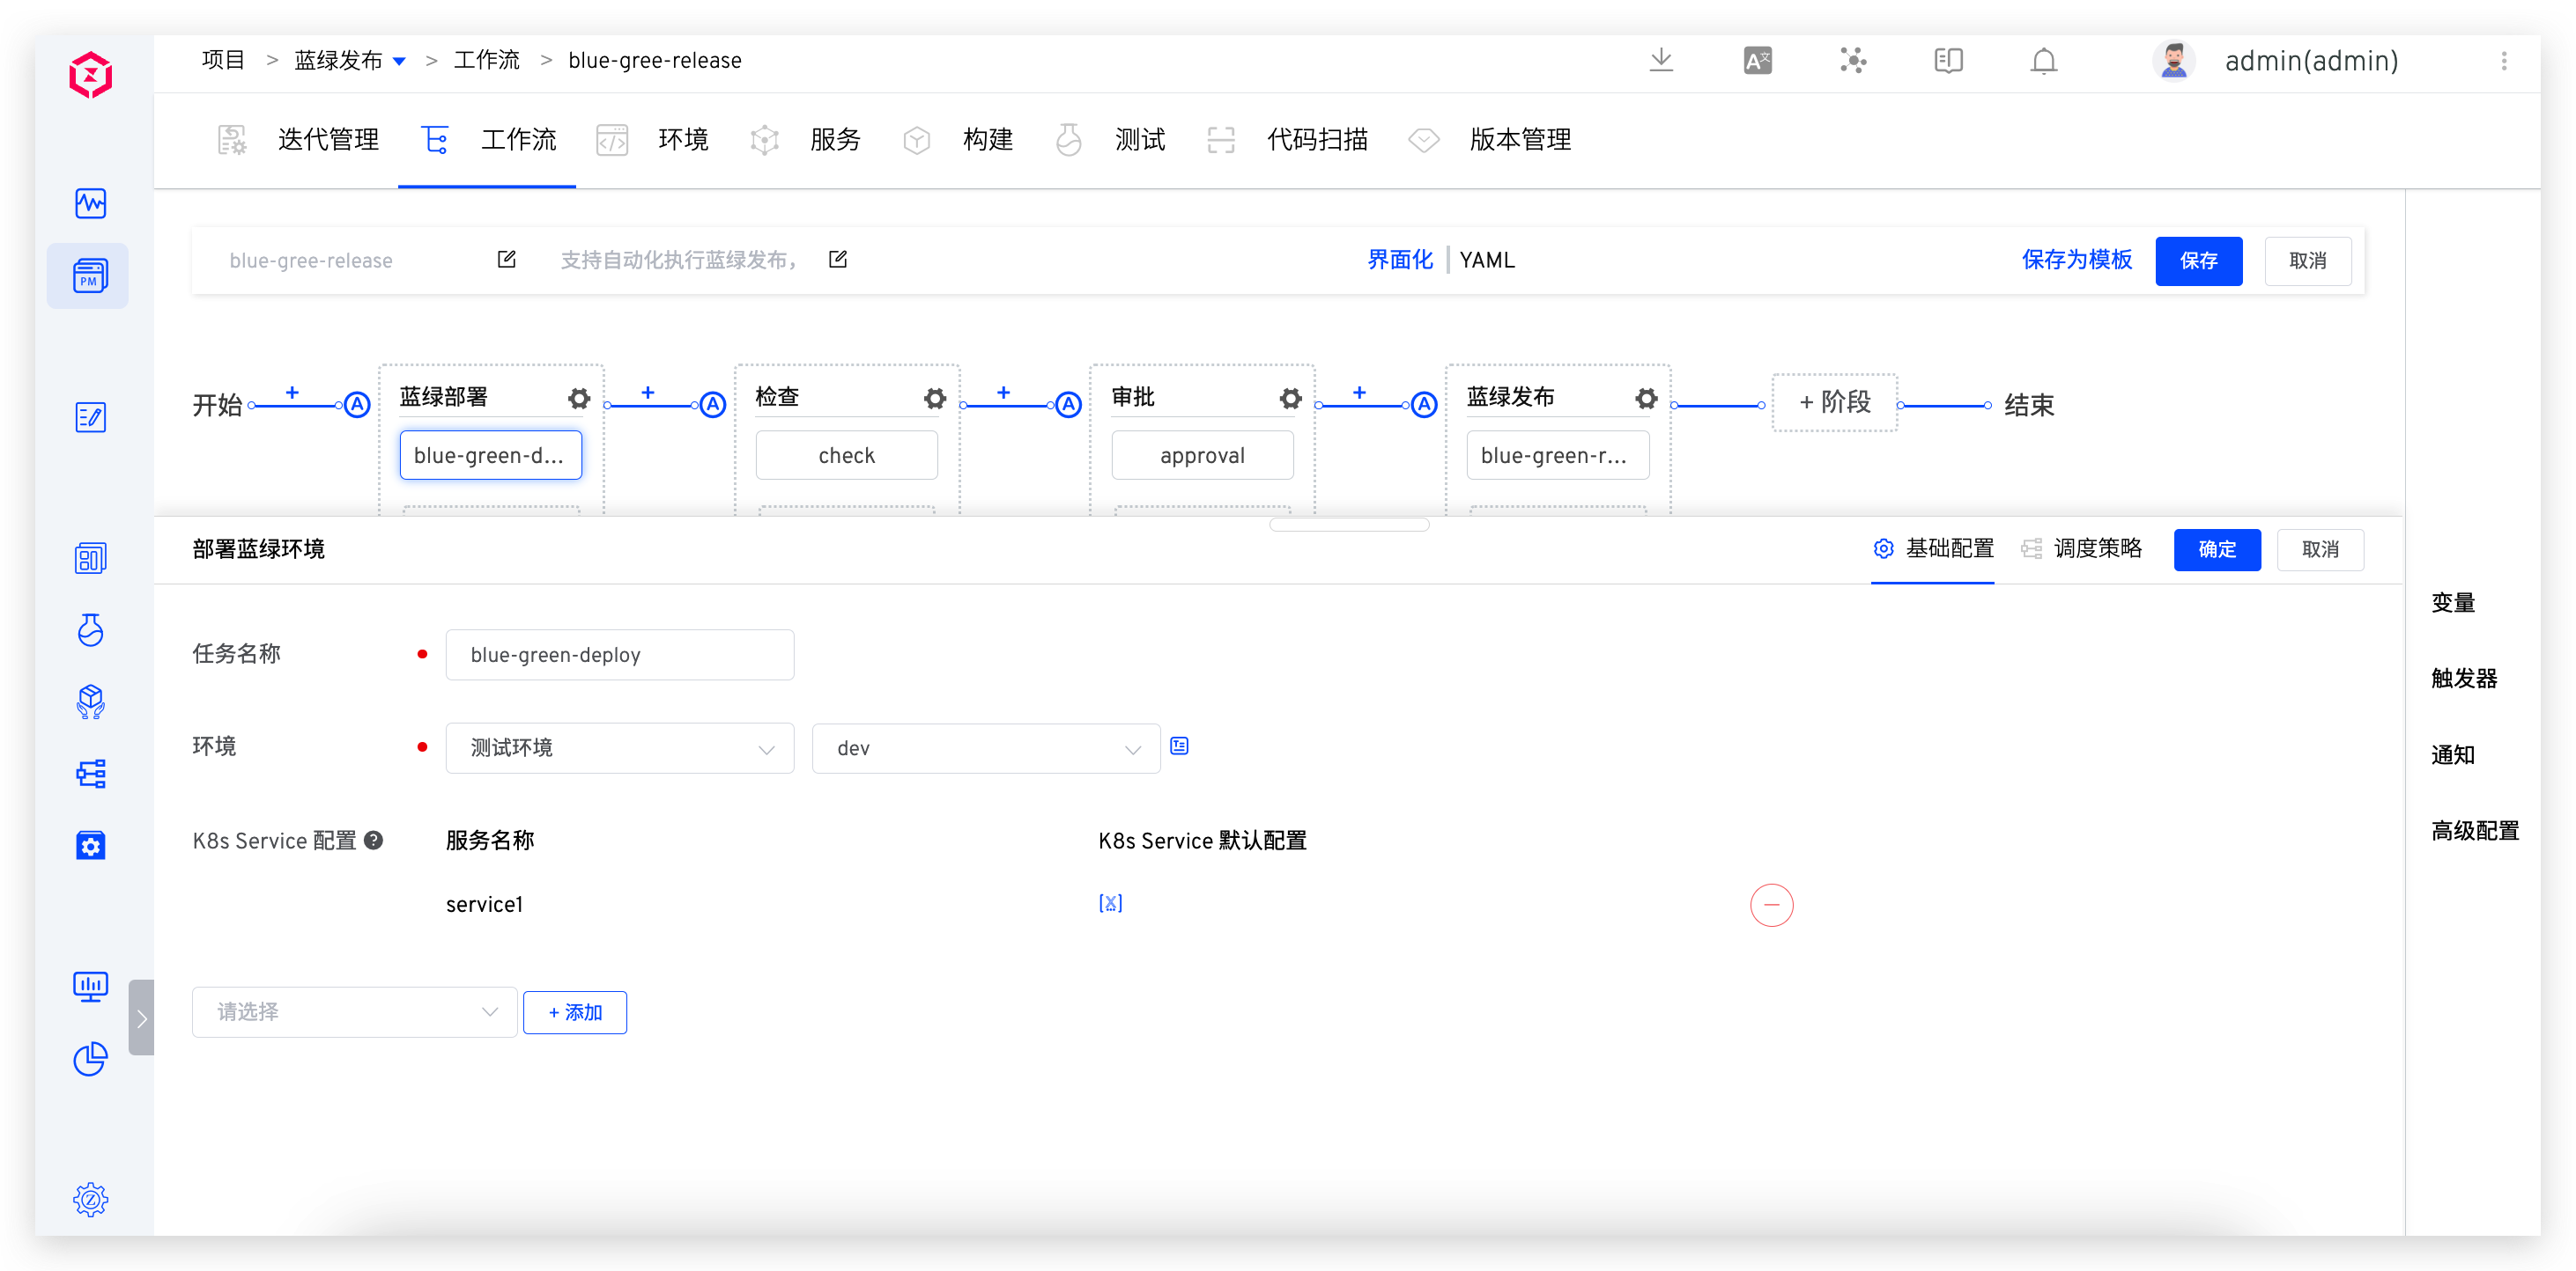Open the notification bell

pyautogui.click(x=2043, y=61)
